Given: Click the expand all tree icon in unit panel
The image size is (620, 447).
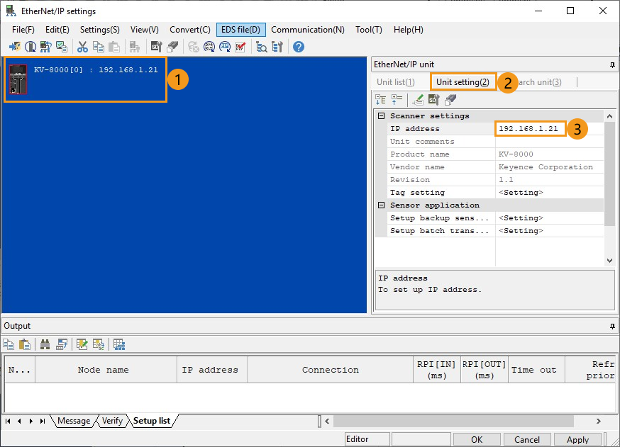Looking at the screenshot, I should pyautogui.click(x=381, y=100).
